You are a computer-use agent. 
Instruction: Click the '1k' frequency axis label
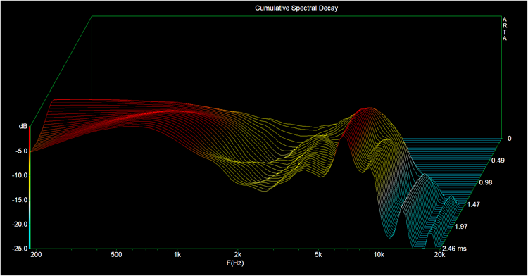click(177, 255)
